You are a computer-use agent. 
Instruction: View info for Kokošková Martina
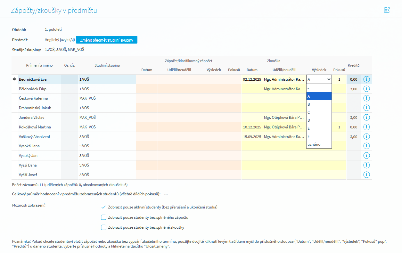point(366,127)
